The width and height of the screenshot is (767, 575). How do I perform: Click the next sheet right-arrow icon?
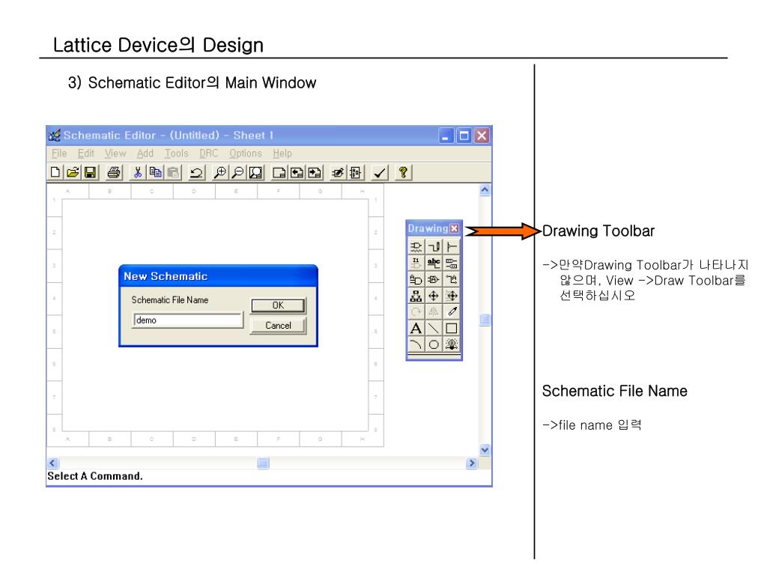(x=314, y=172)
